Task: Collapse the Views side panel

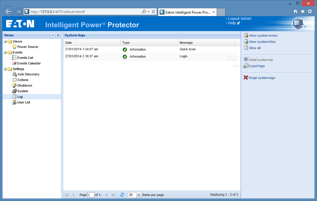Action: 53,35
